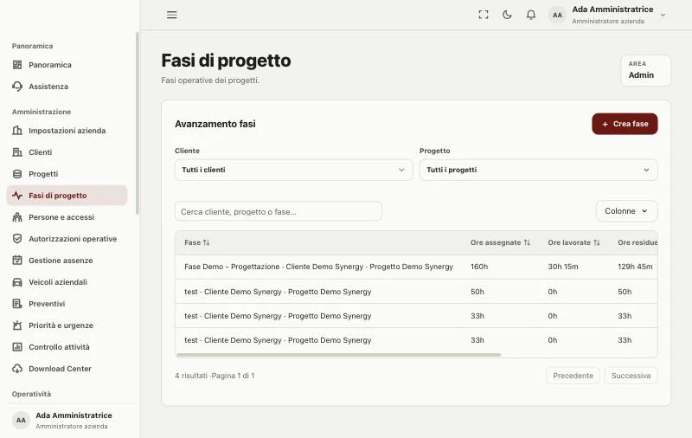Screen dimensions: 692x438
Task: Click the Priorità e urgenze siren icon
Action: [17, 325]
